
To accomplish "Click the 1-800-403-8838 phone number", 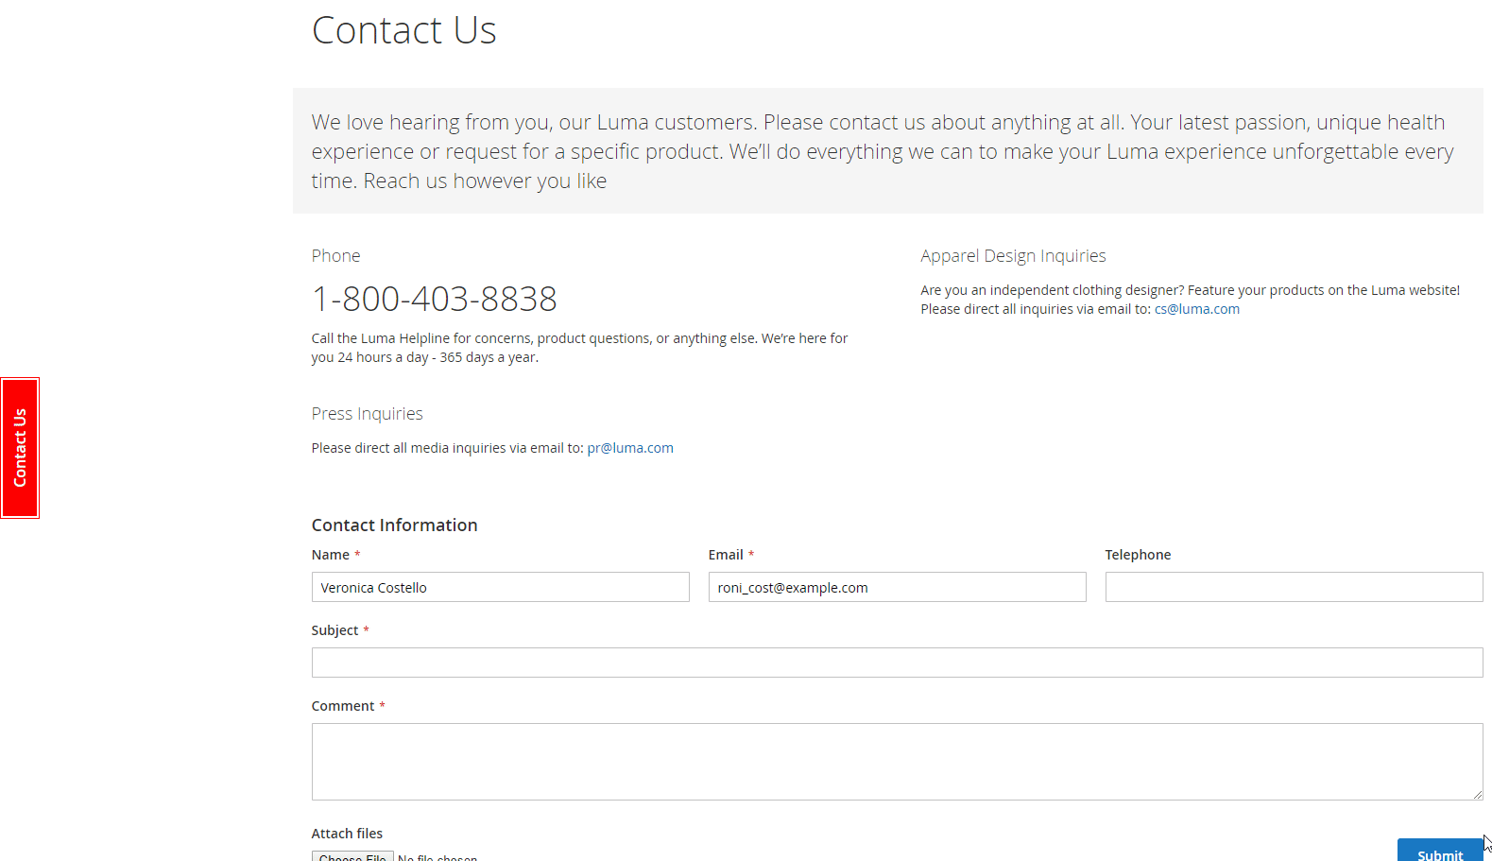I will (435, 299).
